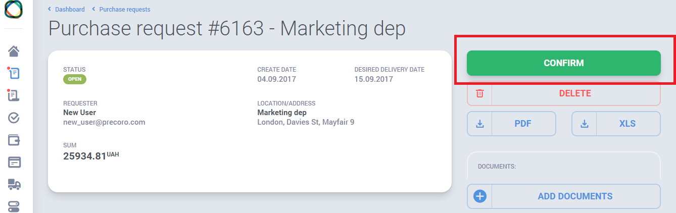This screenshot has height=213, width=676.
Task: Open the checkmark circle icon in the sidebar
Action: [x=14, y=118]
